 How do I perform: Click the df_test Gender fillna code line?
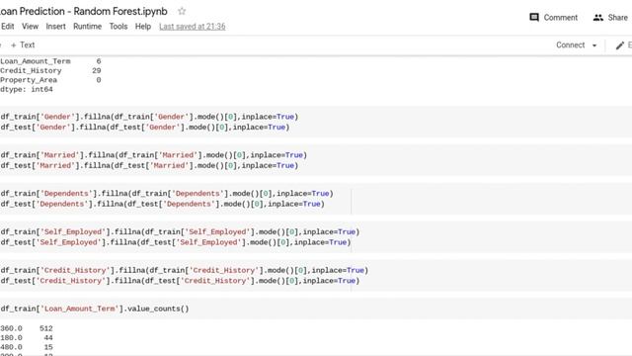pyautogui.click(x=145, y=128)
